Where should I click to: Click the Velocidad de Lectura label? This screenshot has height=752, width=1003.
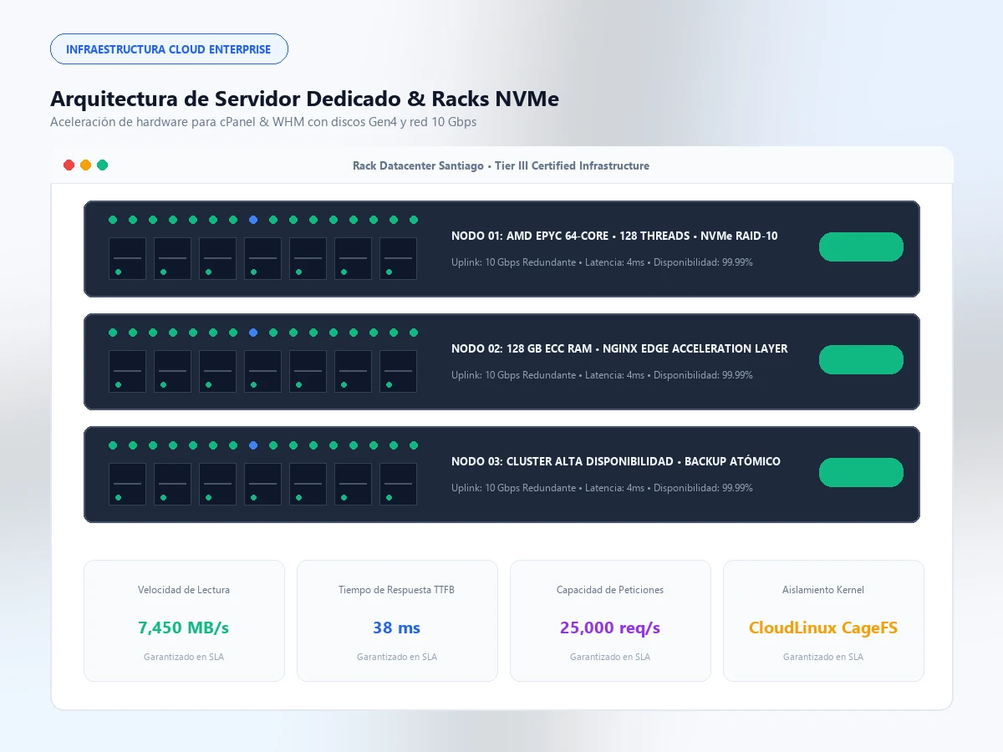click(184, 590)
